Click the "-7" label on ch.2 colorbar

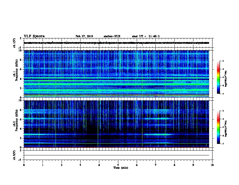click(x=222, y=144)
